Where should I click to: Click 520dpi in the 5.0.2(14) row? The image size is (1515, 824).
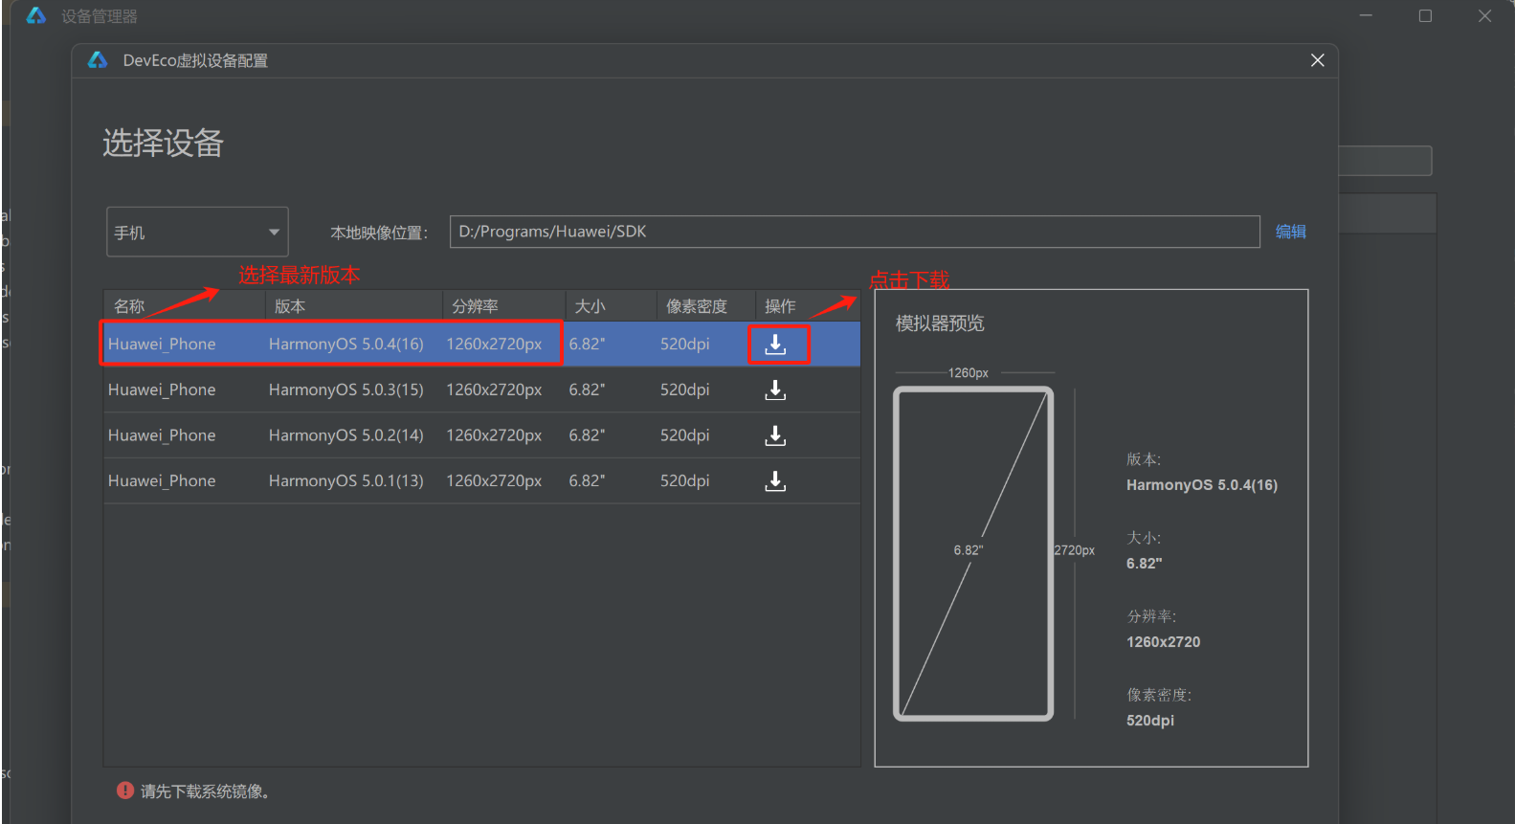tap(685, 435)
